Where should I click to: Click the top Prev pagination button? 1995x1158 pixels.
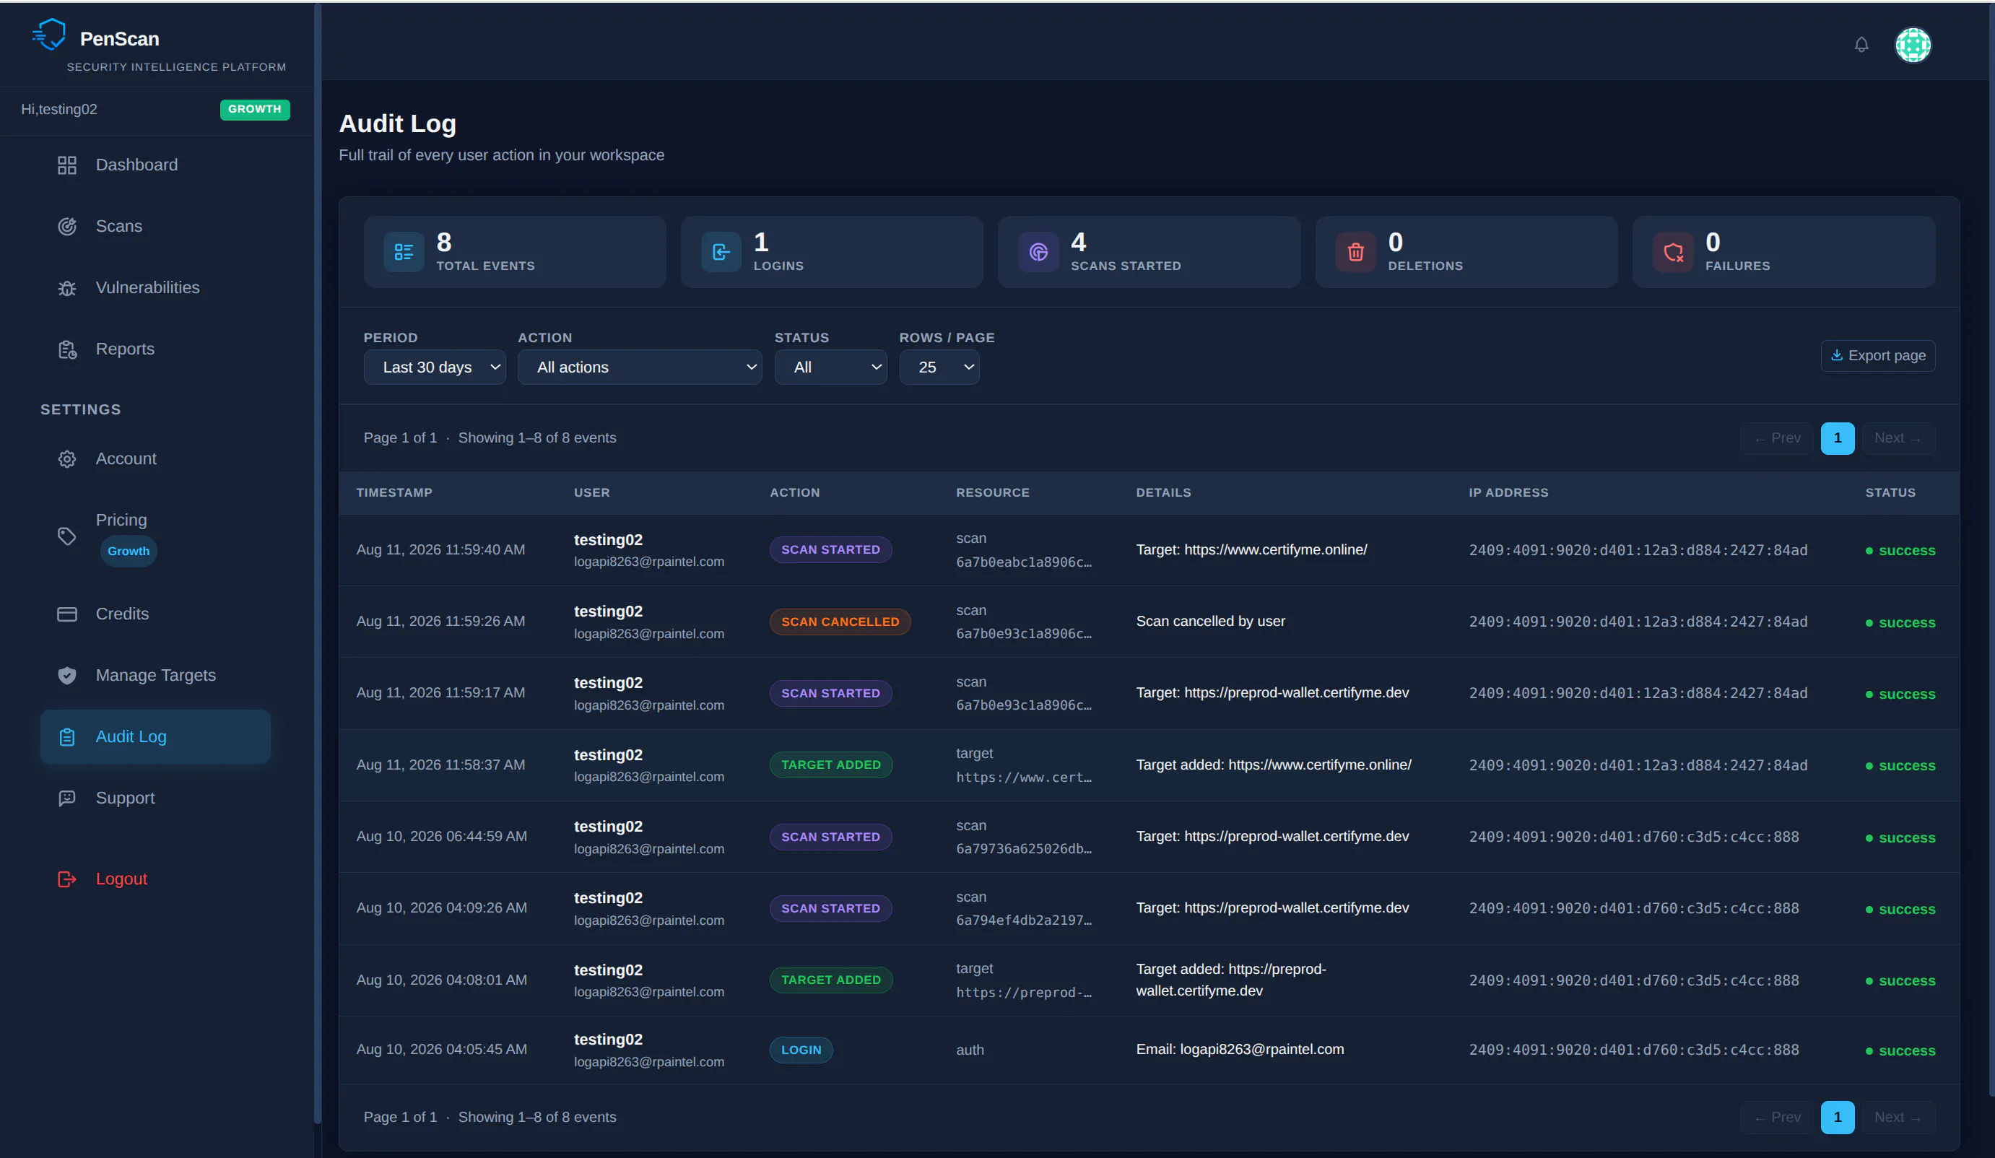pos(1777,438)
